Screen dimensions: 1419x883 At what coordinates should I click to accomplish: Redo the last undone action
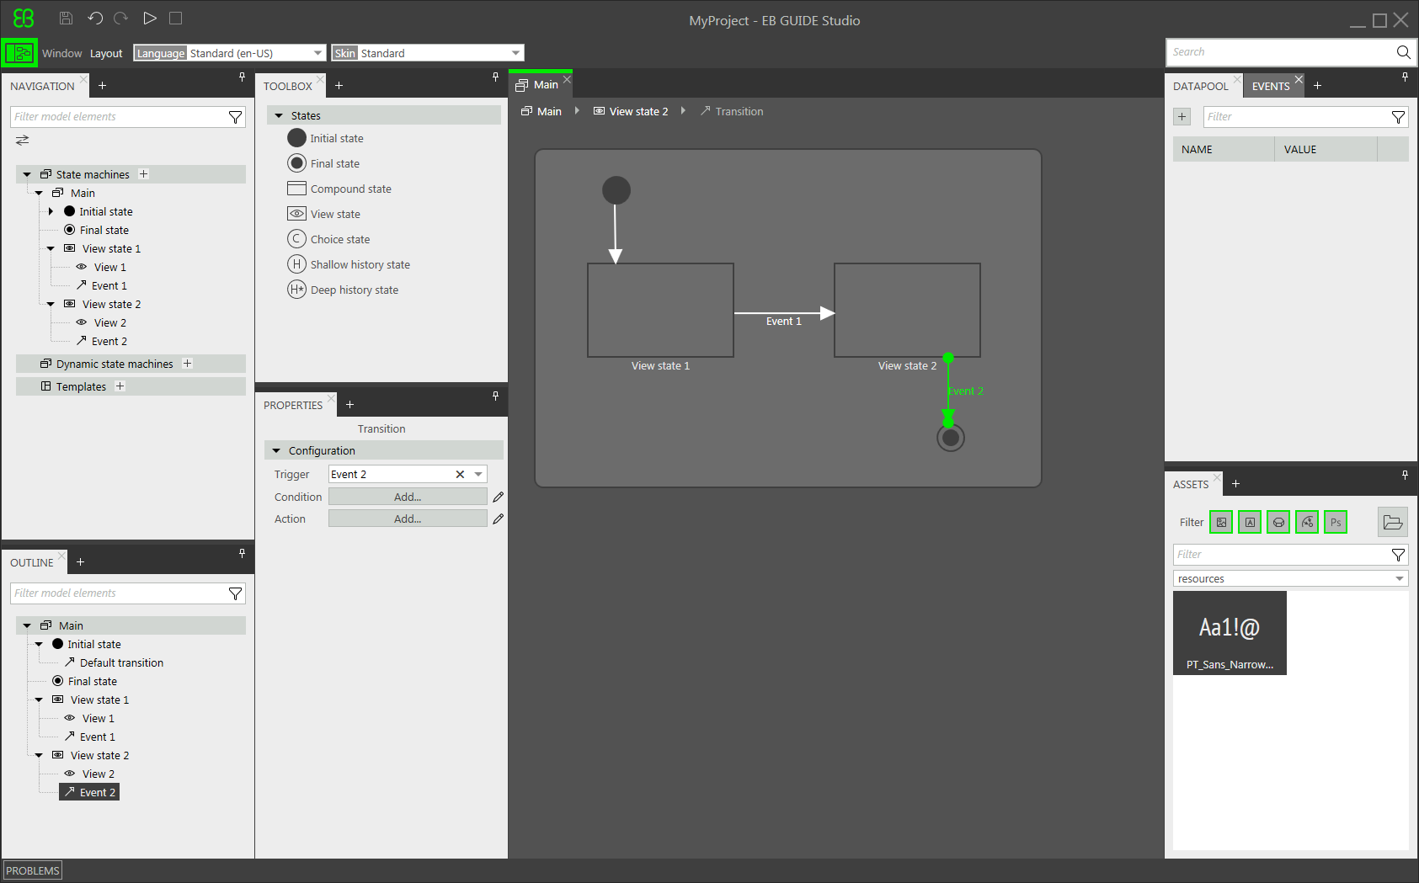[x=120, y=19]
